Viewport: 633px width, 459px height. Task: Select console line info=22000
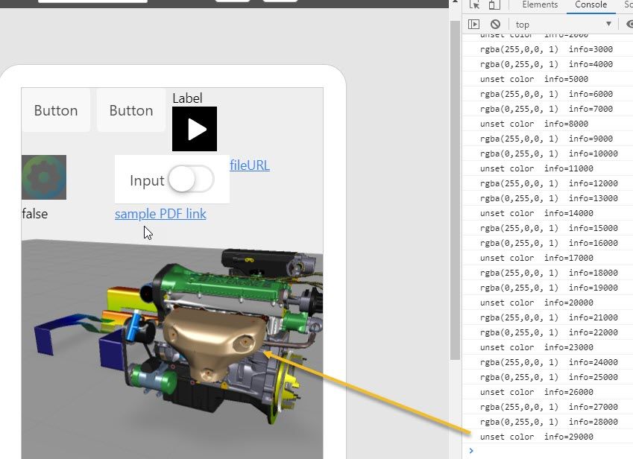pyautogui.click(x=547, y=333)
